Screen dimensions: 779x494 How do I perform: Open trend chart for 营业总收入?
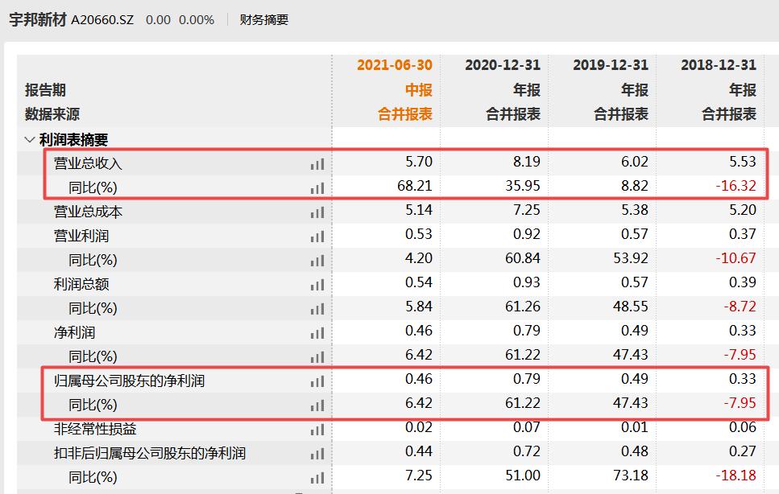316,163
